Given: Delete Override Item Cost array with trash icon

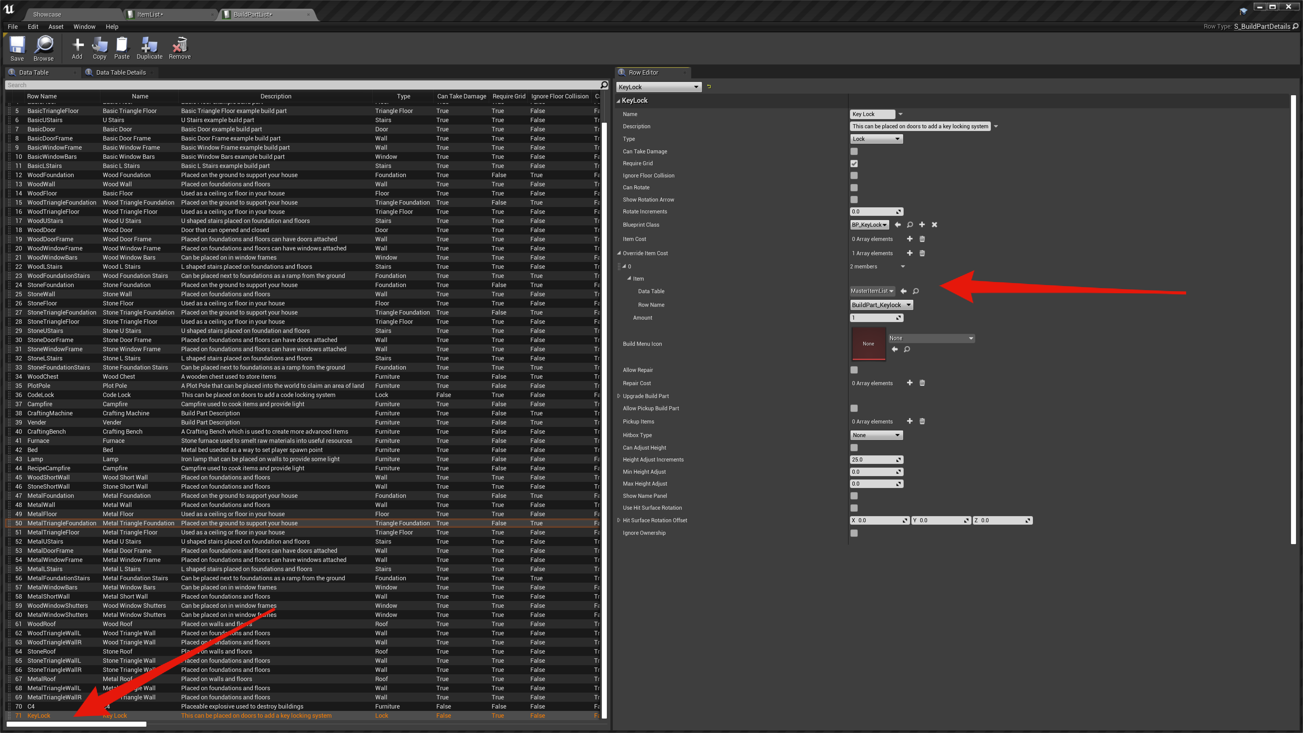Looking at the screenshot, I should click(x=922, y=253).
